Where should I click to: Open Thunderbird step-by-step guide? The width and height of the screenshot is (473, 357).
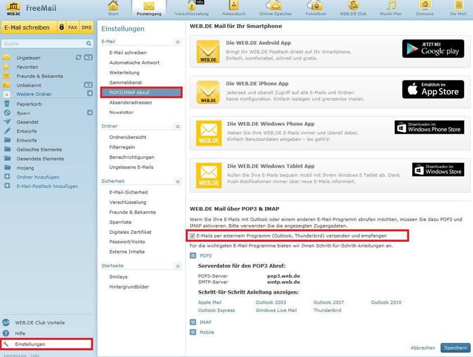click(327, 310)
